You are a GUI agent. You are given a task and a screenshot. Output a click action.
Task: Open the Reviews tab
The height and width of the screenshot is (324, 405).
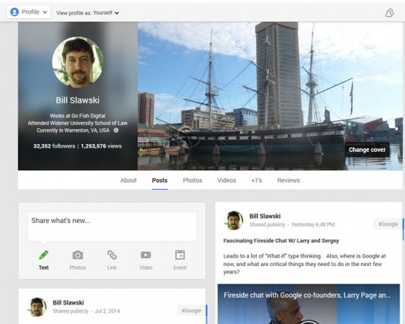click(x=288, y=180)
